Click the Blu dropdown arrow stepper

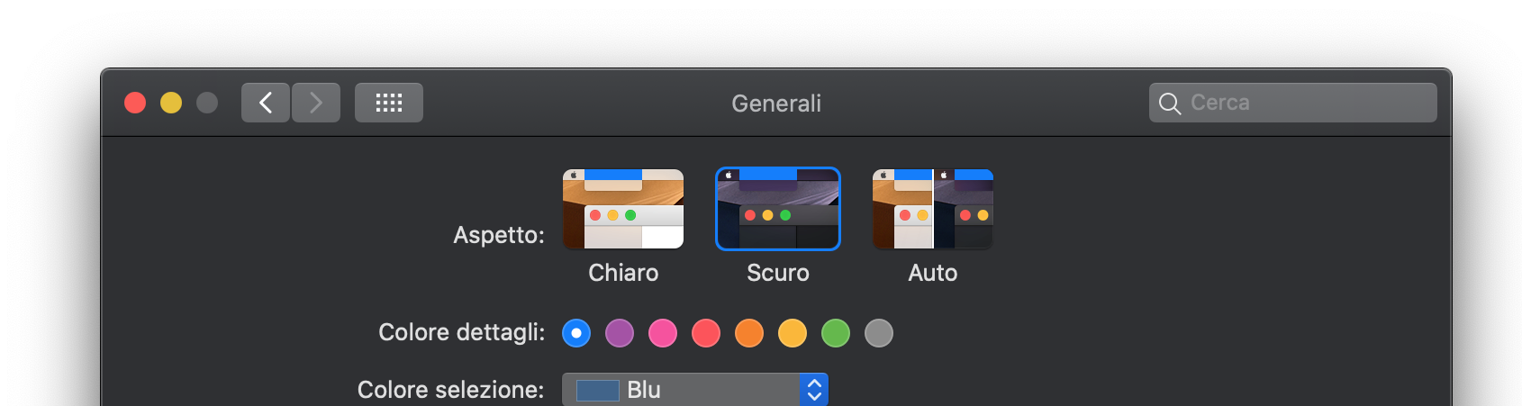[x=814, y=390]
